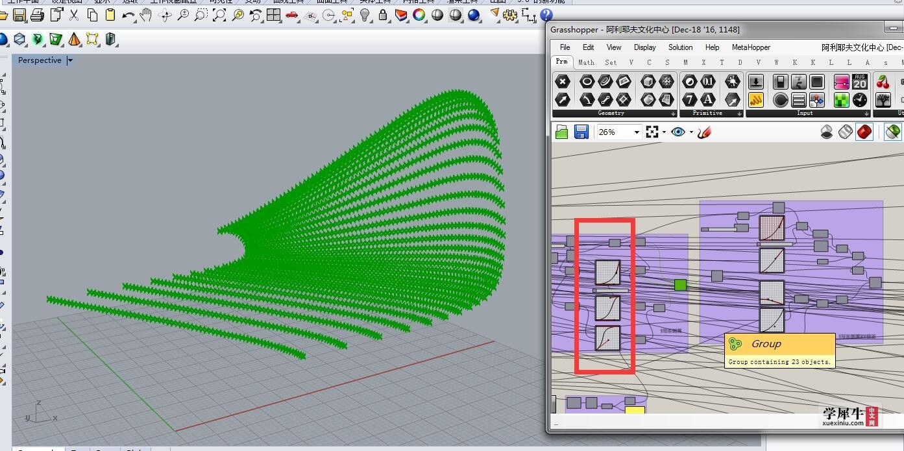This screenshot has height=451, width=904.
Task: Select the orange cone mesh tool
Action: [74, 40]
